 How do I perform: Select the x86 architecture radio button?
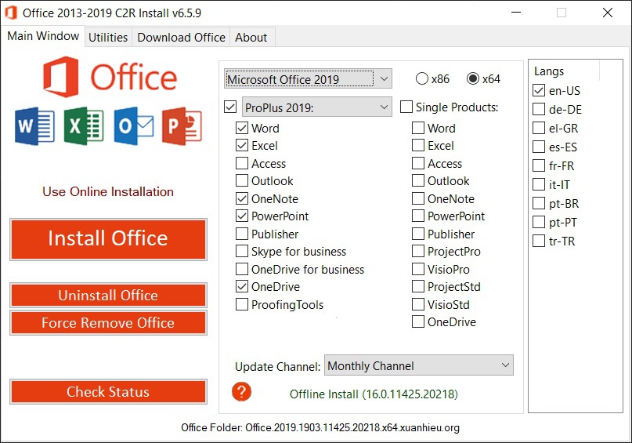[x=421, y=78]
